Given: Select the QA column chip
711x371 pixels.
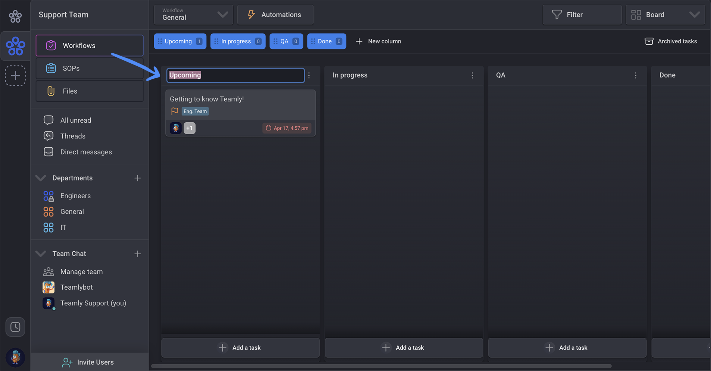Looking at the screenshot, I should coord(286,41).
